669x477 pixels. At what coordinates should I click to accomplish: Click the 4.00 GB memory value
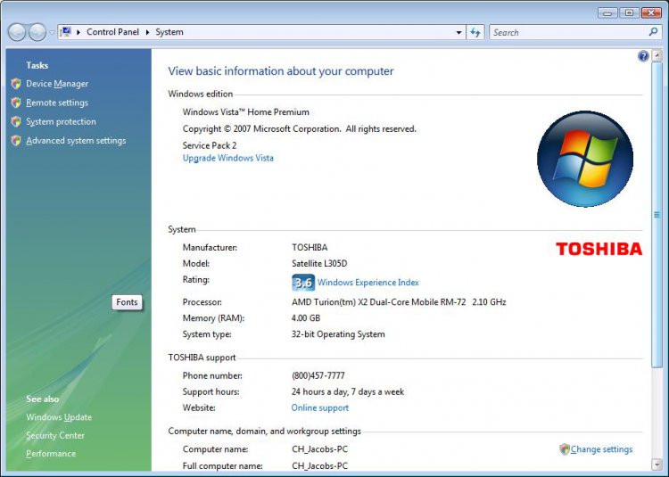[306, 318]
